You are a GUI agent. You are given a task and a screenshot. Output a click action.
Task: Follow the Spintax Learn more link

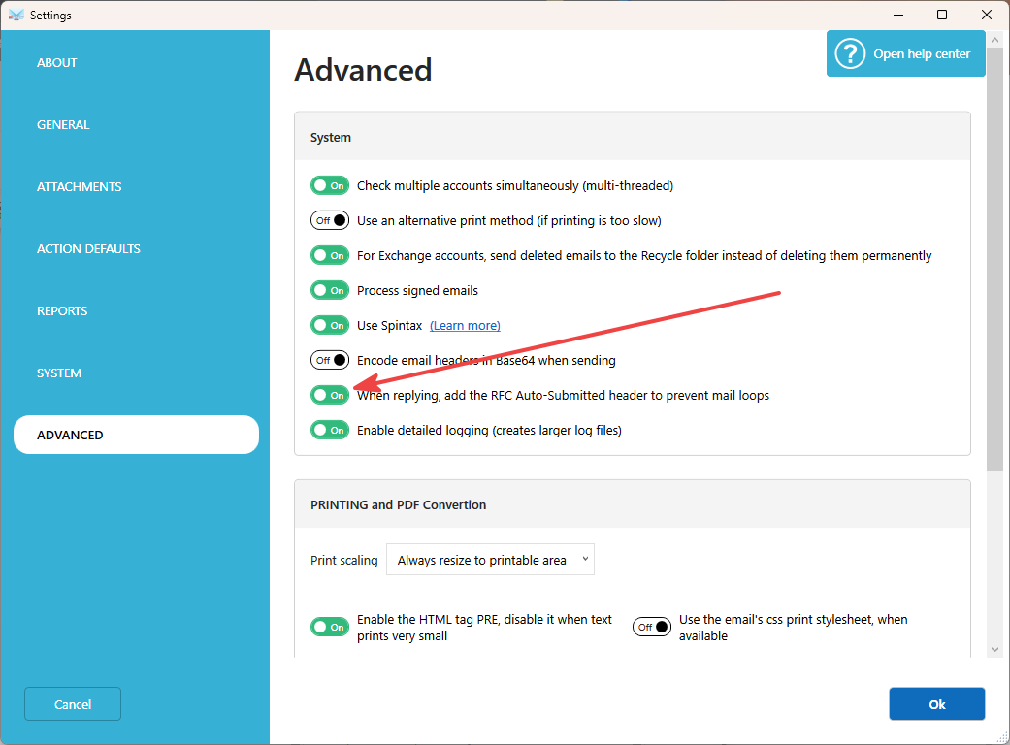click(x=465, y=326)
